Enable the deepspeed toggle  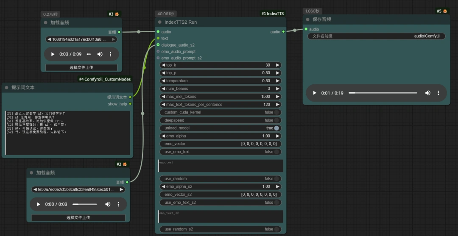click(276, 120)
